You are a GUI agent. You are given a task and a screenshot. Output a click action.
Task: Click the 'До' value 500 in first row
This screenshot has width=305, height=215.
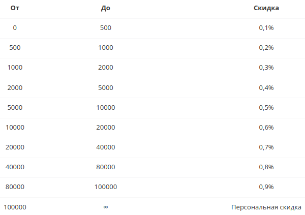106,28
